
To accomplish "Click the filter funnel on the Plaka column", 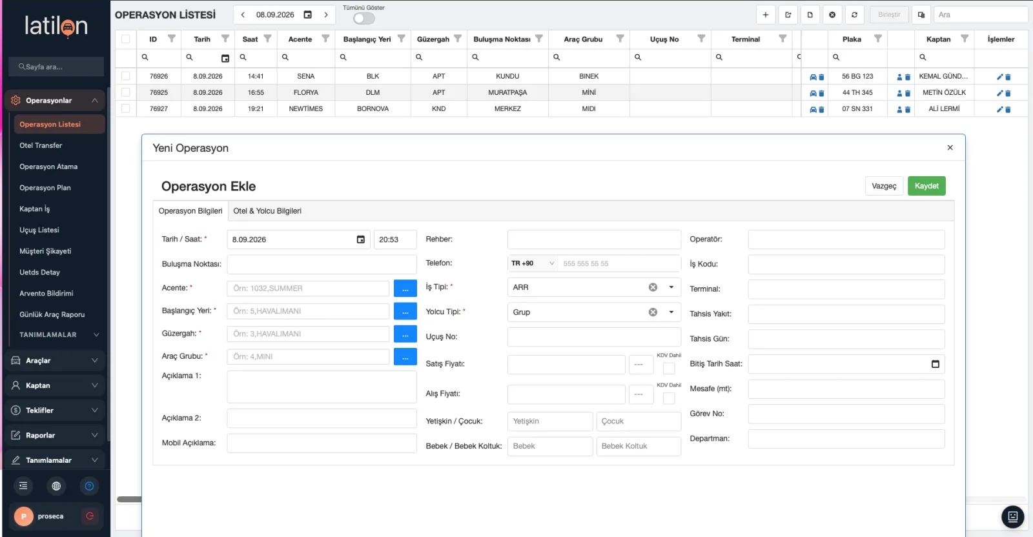I will coord(878,39).
